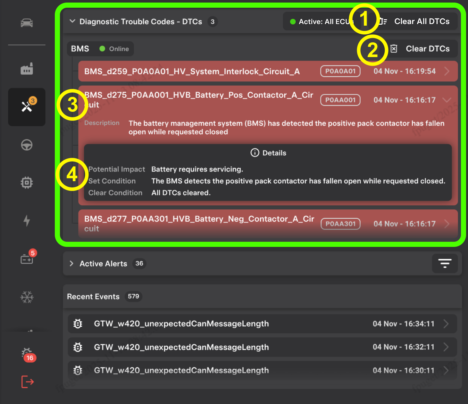The height and width of the screenshot is (404, 468).
Task: Collapse the expanded P0AA001 DTC entry
Action: coord(447,100)
